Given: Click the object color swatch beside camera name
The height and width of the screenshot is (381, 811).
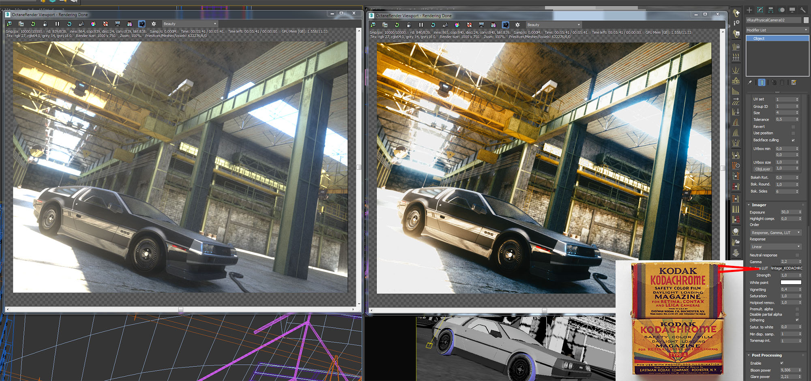Looking at the screenshot, I should pyautogui.click(x=806, y=20).
